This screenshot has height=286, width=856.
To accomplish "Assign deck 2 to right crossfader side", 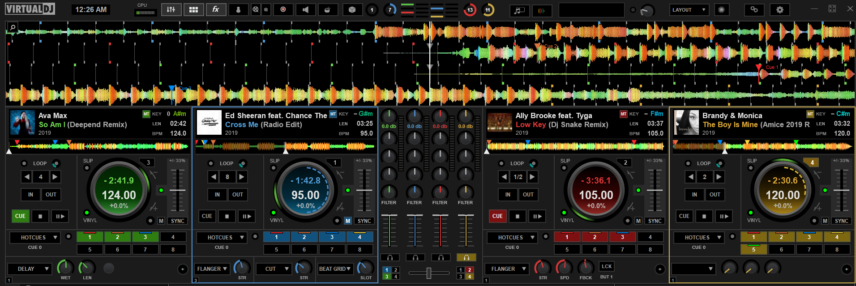I will click(x=469, y=270).
